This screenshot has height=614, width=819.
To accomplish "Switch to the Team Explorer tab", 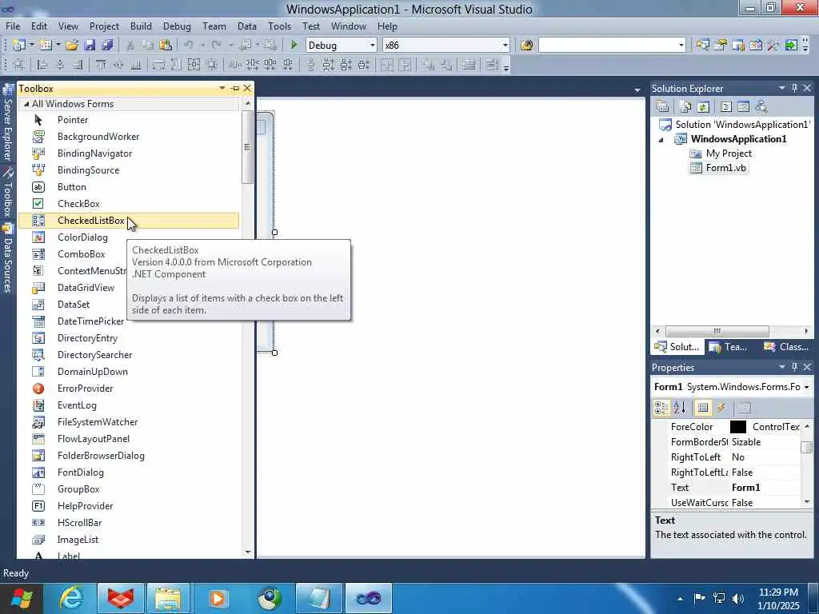I will pyautogui.click(x=728, y=347).
